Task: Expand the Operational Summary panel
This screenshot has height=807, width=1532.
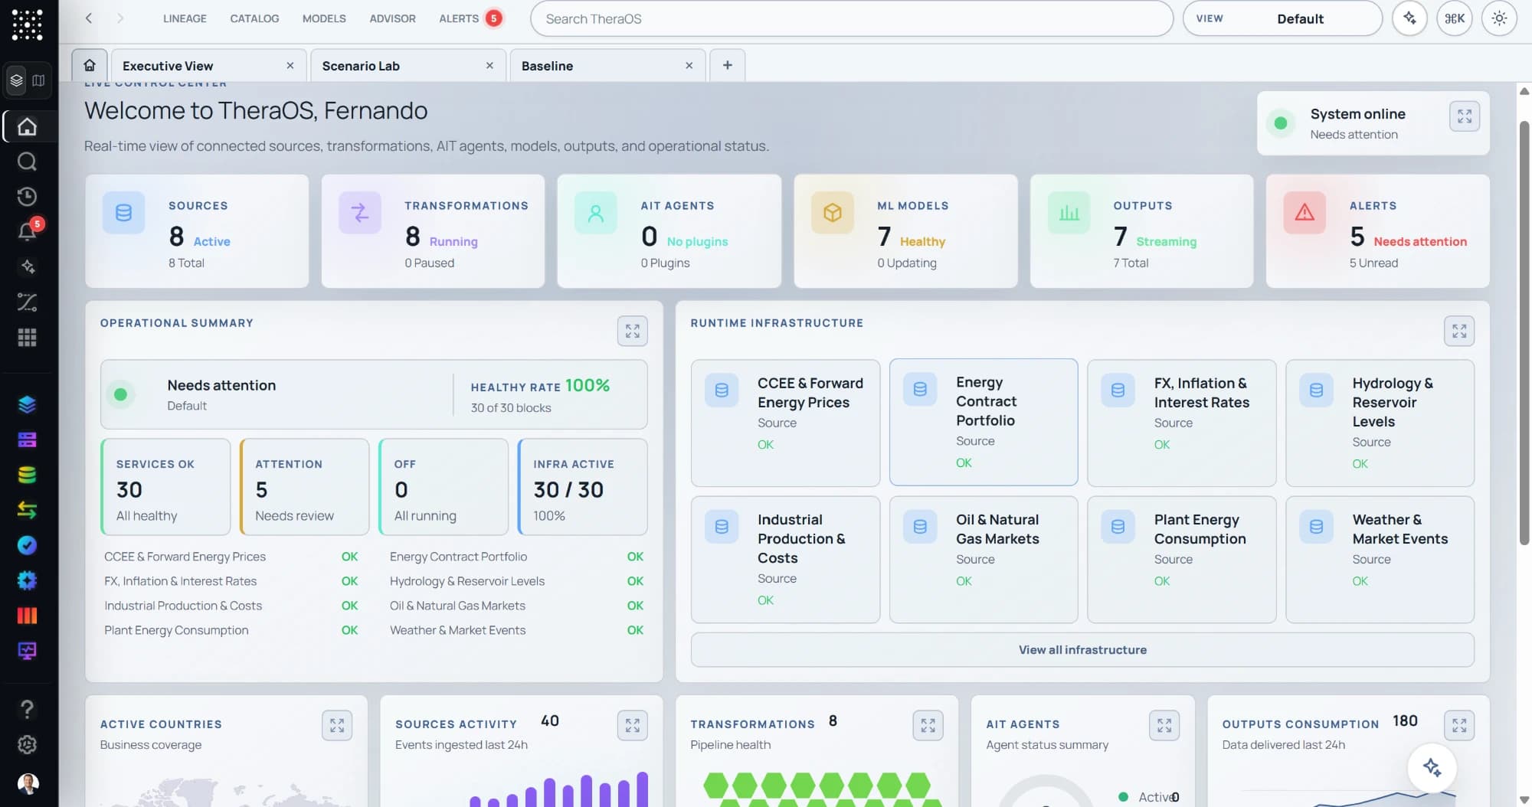Action: click(632, 331)
